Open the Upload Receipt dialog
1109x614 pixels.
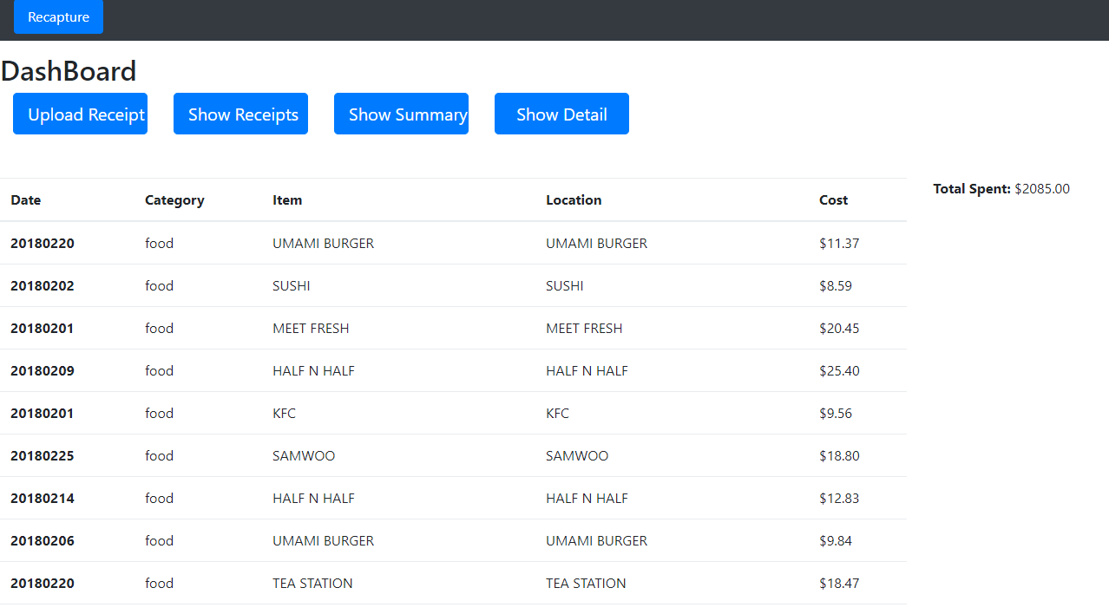(80, 114)
